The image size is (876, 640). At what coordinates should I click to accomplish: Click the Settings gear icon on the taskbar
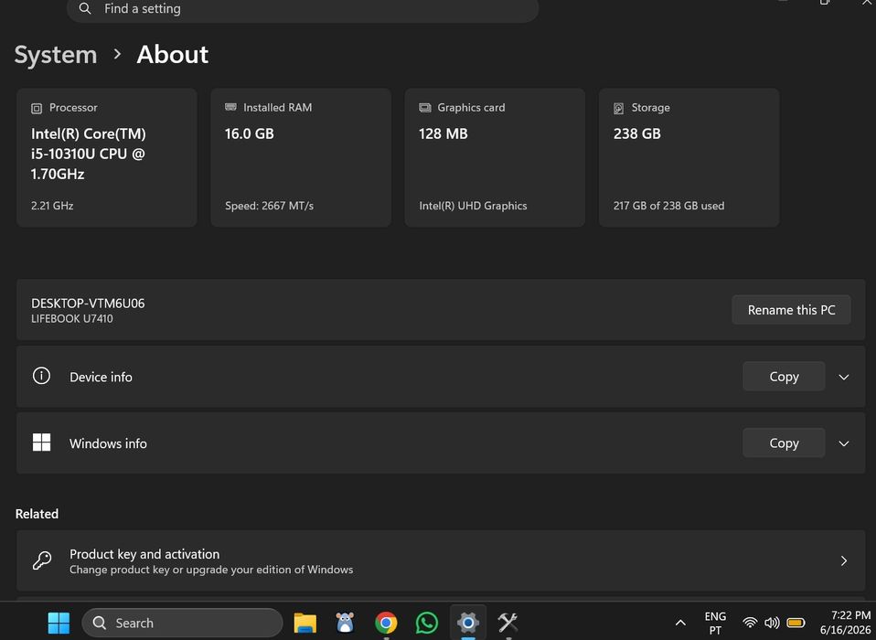click(x=468, y=622)
